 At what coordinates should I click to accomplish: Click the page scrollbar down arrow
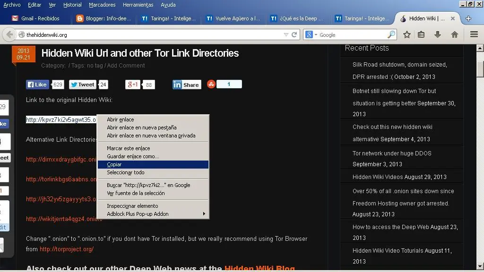(480, 266)
